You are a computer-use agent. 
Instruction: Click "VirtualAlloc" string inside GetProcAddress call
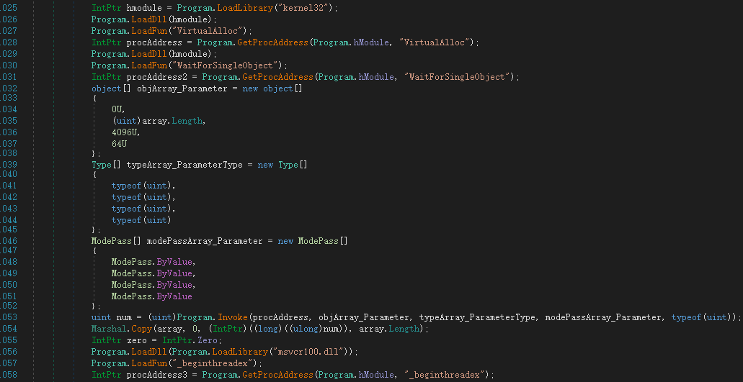coord(437,42)
